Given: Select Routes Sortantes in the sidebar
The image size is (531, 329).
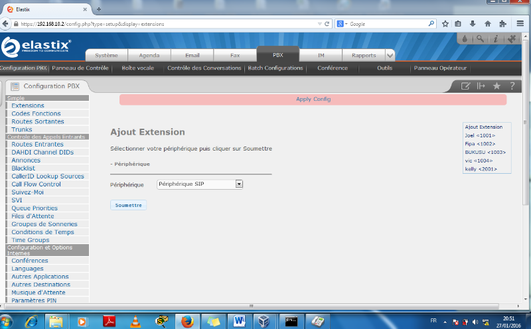Looking at the screenshot, I should [x=38, y=121].
